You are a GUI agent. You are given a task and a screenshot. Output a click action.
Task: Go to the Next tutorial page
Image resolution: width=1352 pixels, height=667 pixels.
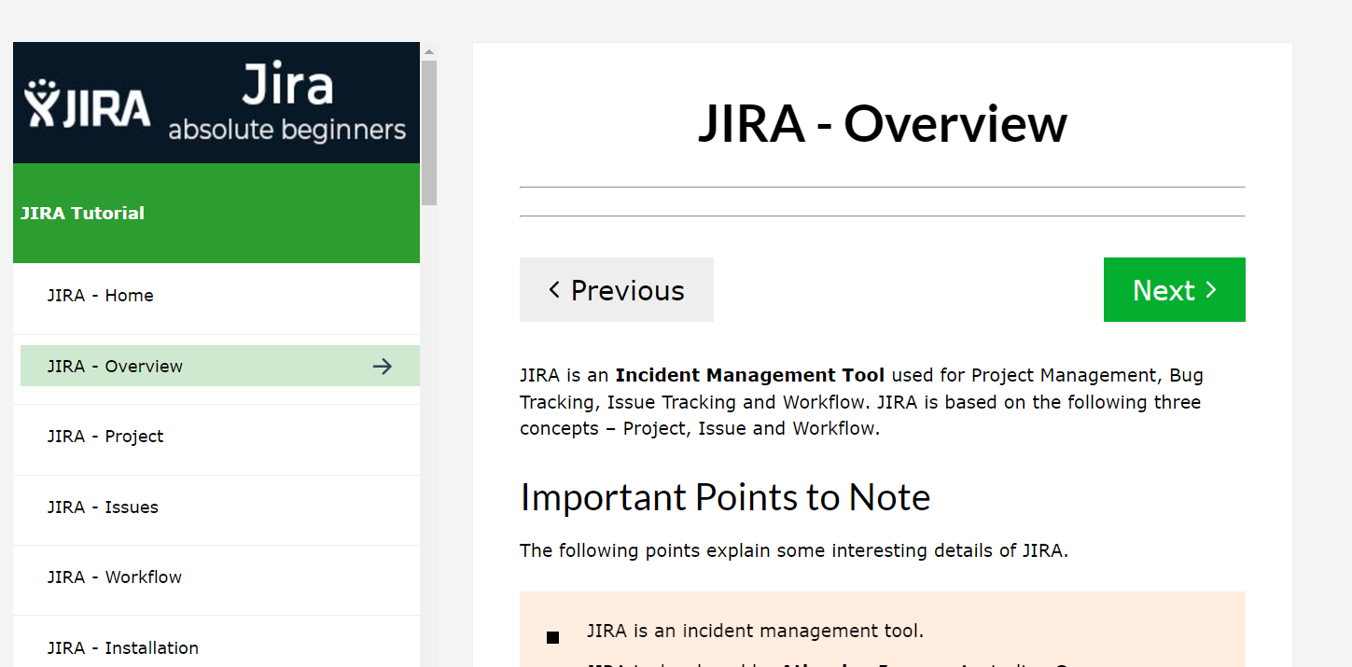(x=1175, y=290)
